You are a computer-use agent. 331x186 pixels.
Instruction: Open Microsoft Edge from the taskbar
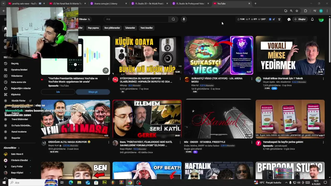(x=71, y=183)
